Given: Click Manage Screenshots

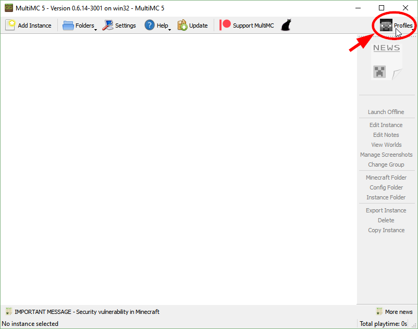Looking at the screenshot, I should click(386, 155).
